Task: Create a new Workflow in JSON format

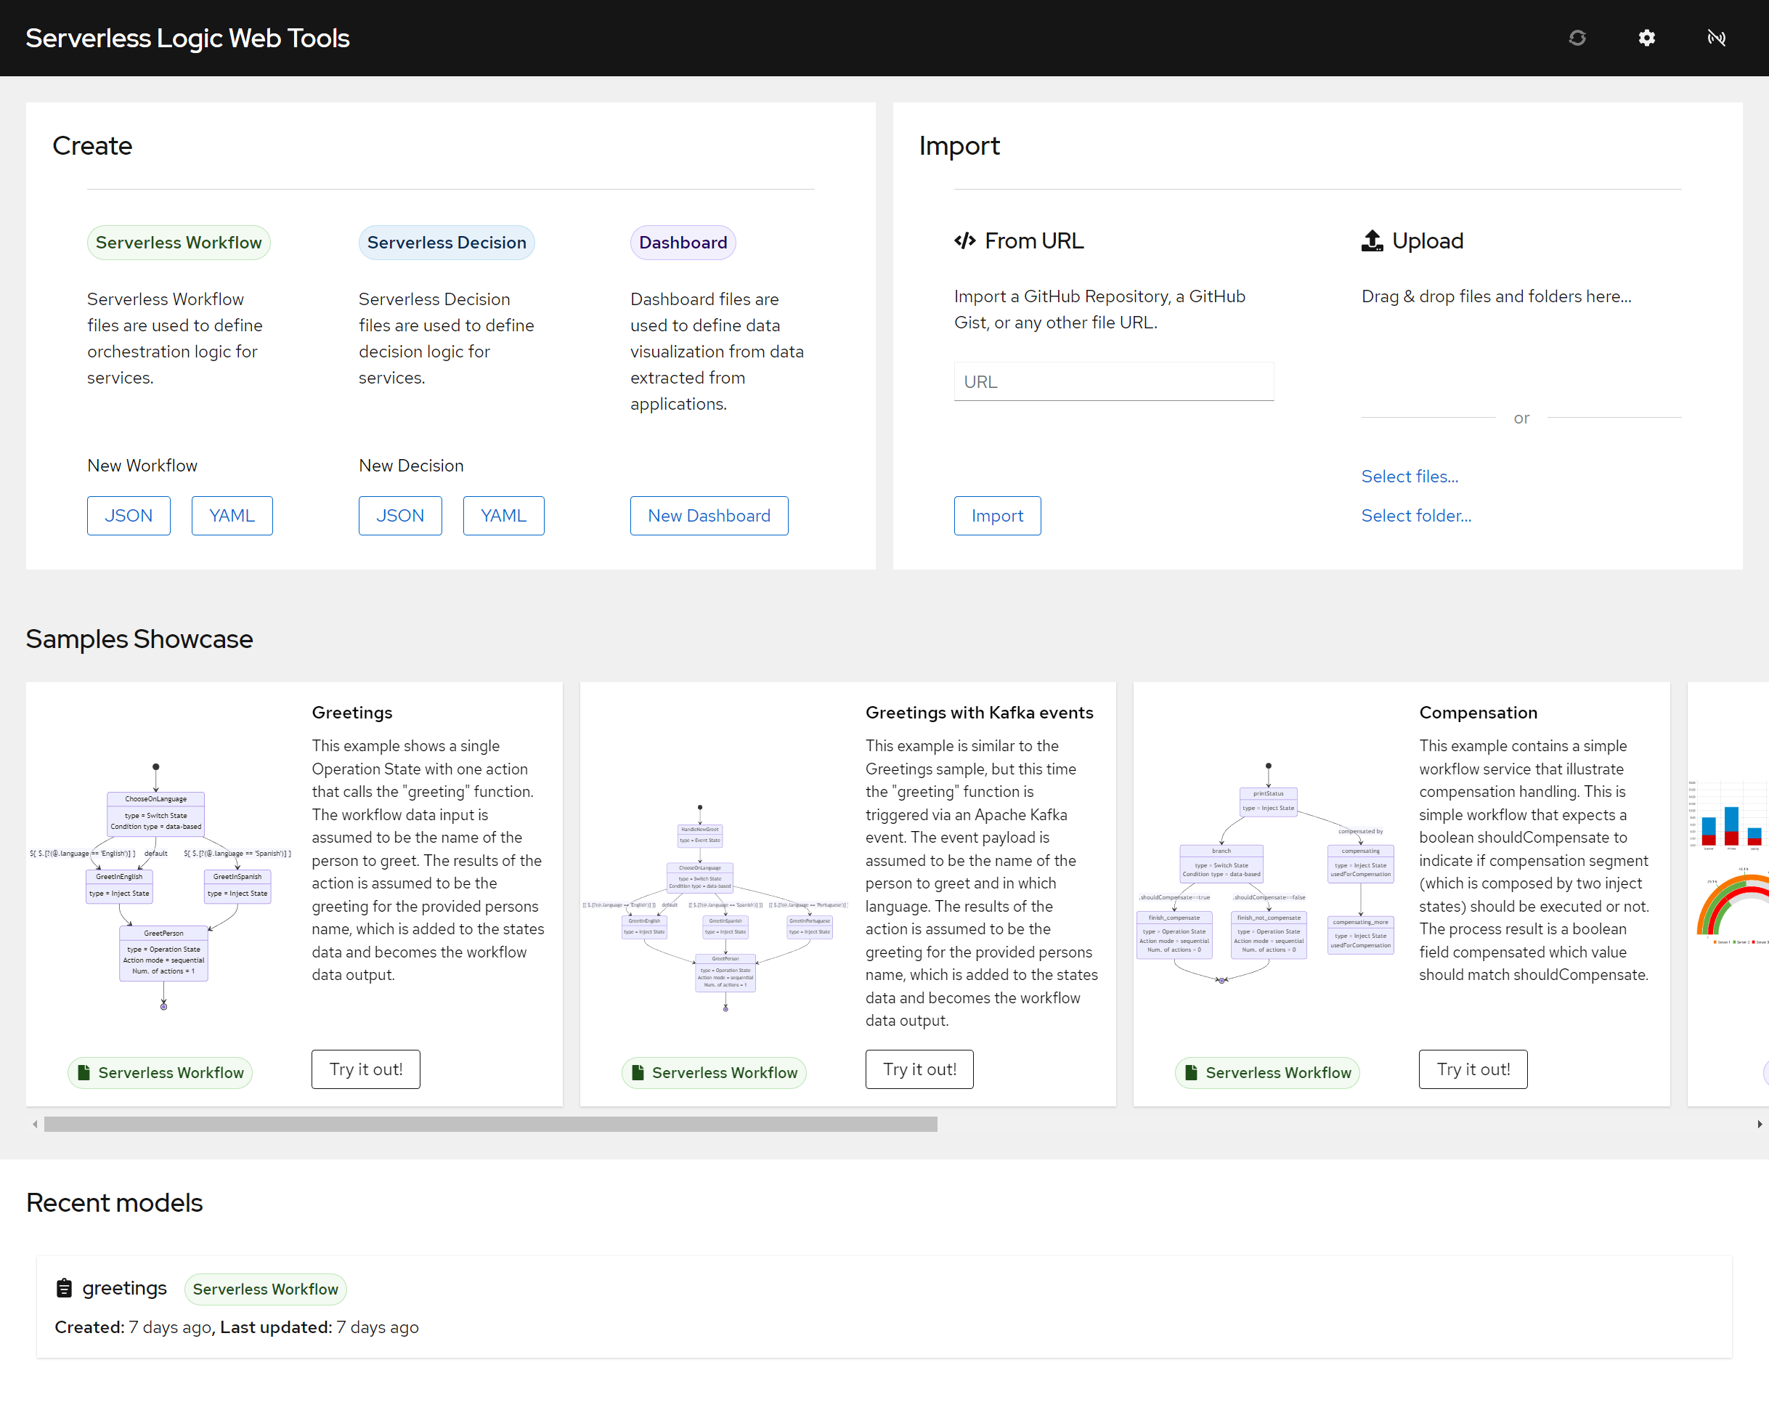Action: coord(128,515)
